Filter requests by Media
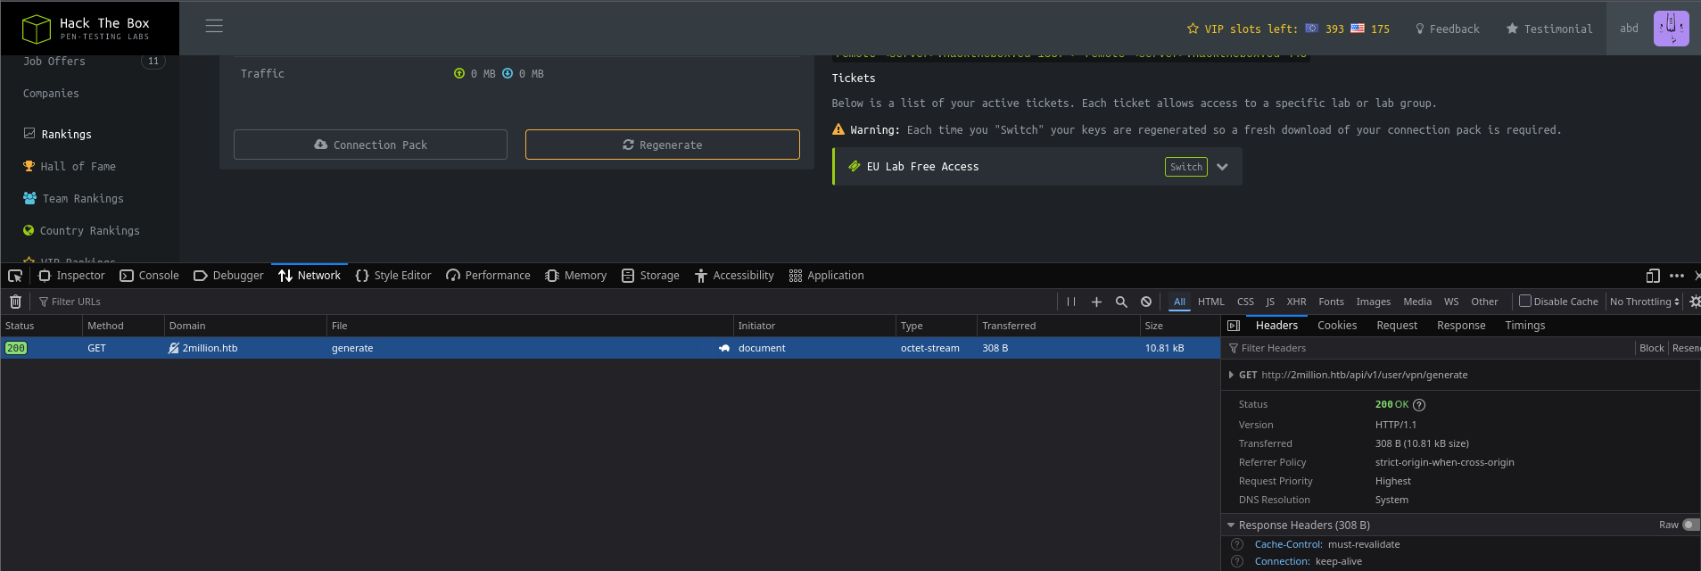 [1416, 302]
